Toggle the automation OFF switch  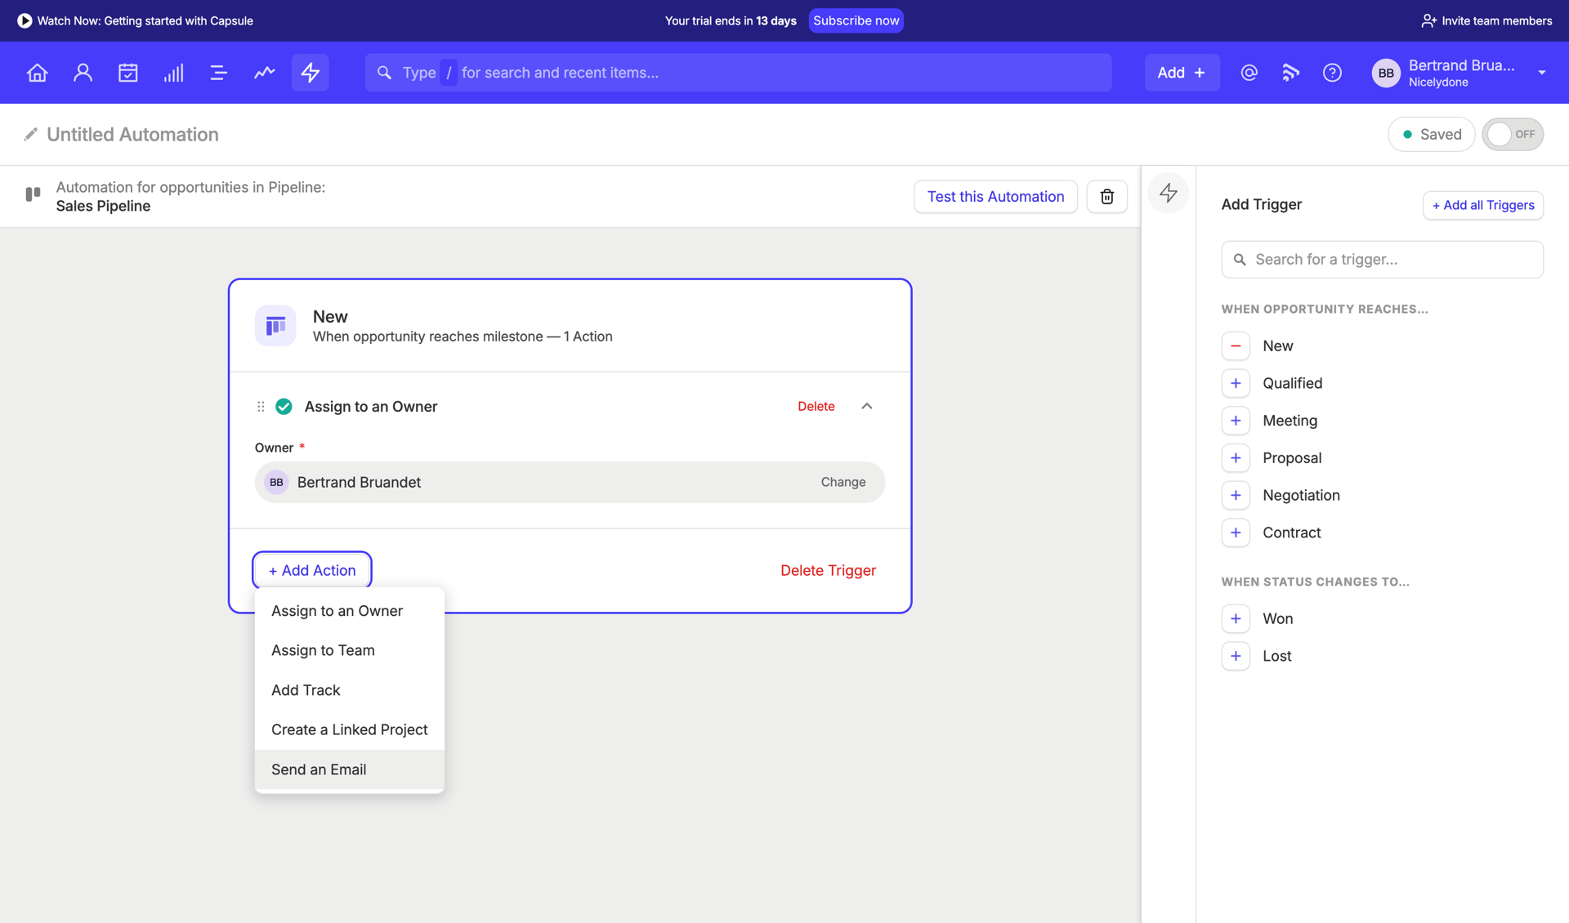[x=1513, y=134]
